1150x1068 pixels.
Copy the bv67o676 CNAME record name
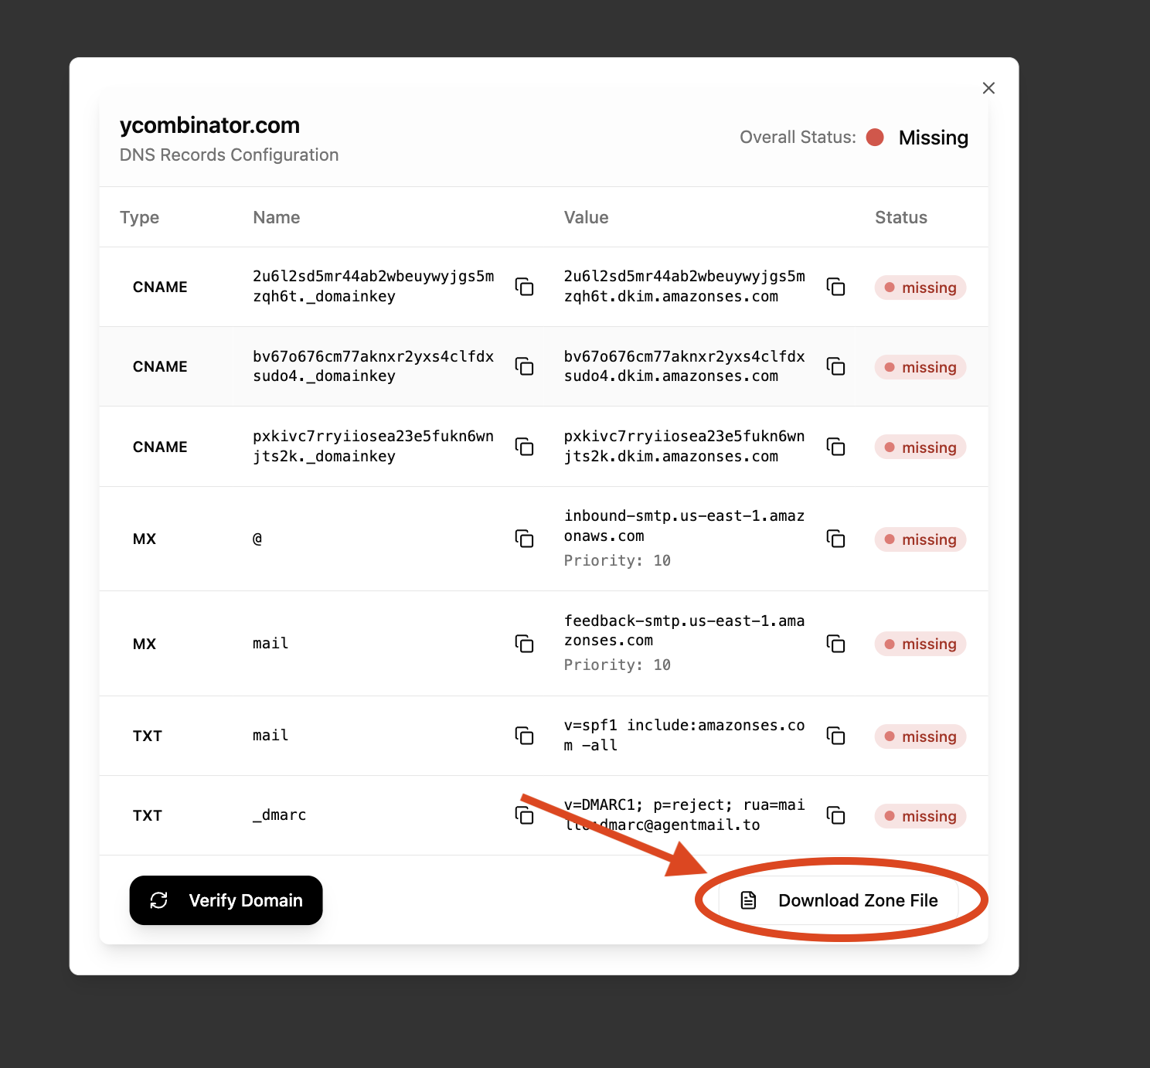[525, 366]
